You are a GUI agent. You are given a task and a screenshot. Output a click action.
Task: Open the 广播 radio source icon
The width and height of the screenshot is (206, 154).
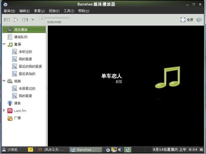pyautogui.click(x=10, y=118)
